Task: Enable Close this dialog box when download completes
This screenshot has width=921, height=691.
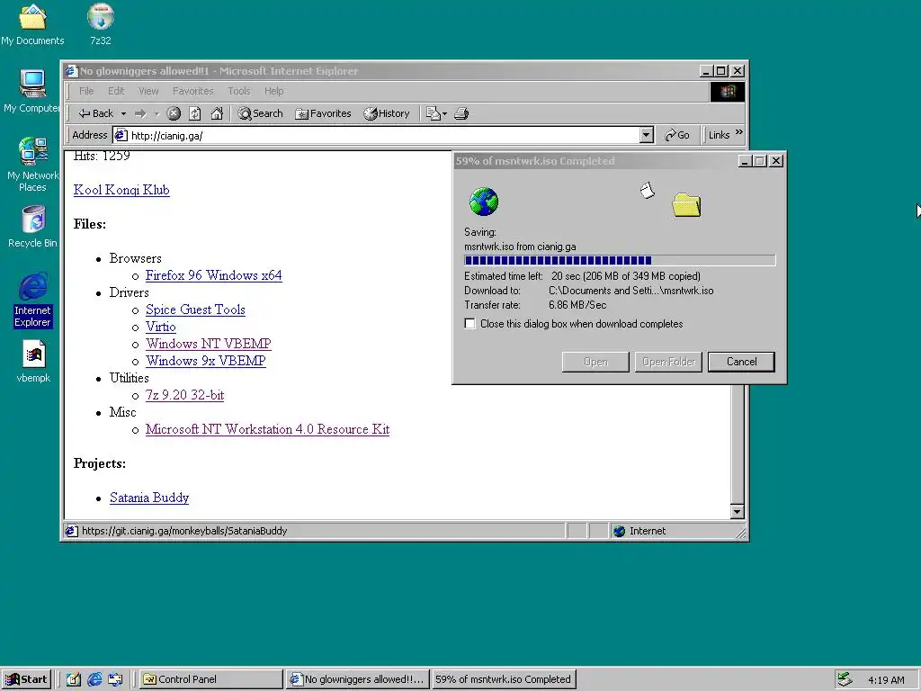Action: [469, 324]
